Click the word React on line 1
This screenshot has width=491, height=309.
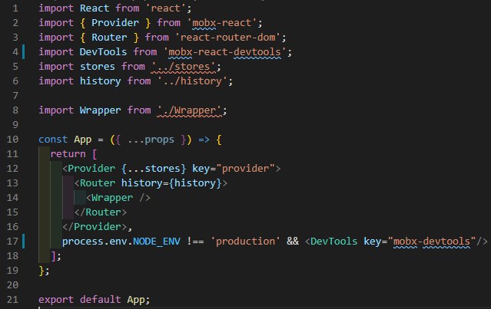[x=95, y=8]
